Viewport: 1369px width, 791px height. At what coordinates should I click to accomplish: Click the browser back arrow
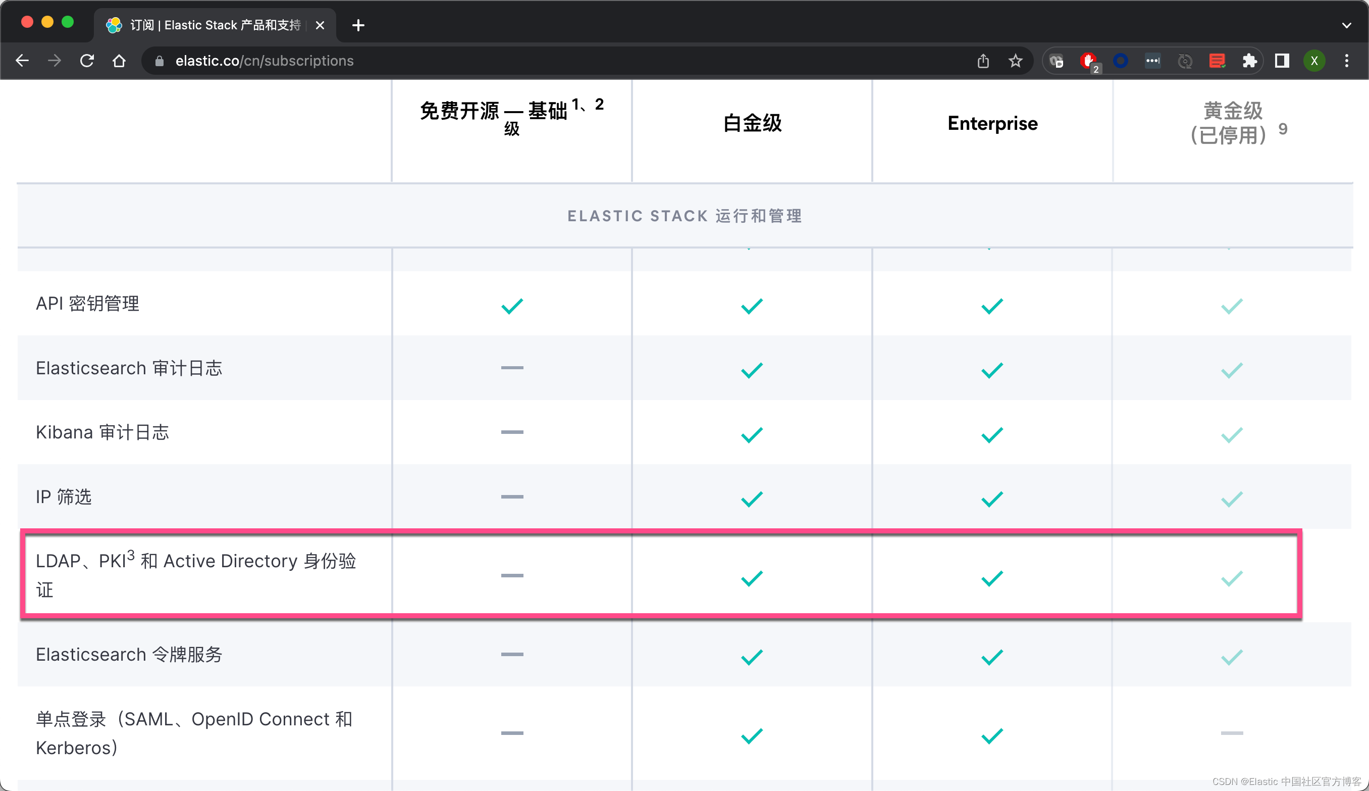22,61
